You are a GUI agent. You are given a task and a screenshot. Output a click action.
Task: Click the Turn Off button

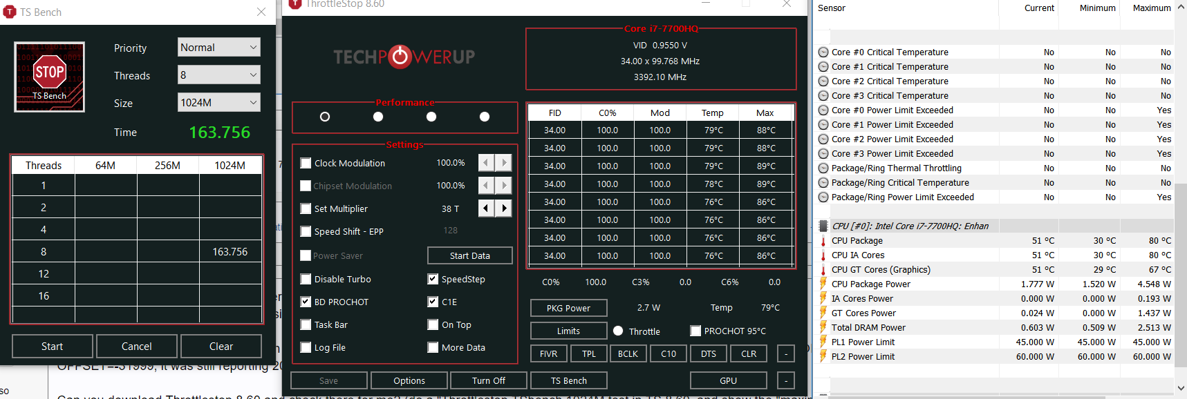click(x=489, y=381)
